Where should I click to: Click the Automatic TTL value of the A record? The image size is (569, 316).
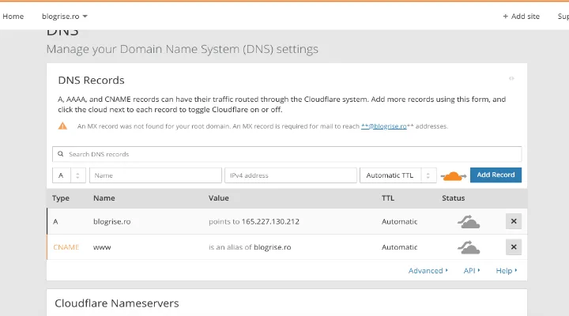coord(399,222)
